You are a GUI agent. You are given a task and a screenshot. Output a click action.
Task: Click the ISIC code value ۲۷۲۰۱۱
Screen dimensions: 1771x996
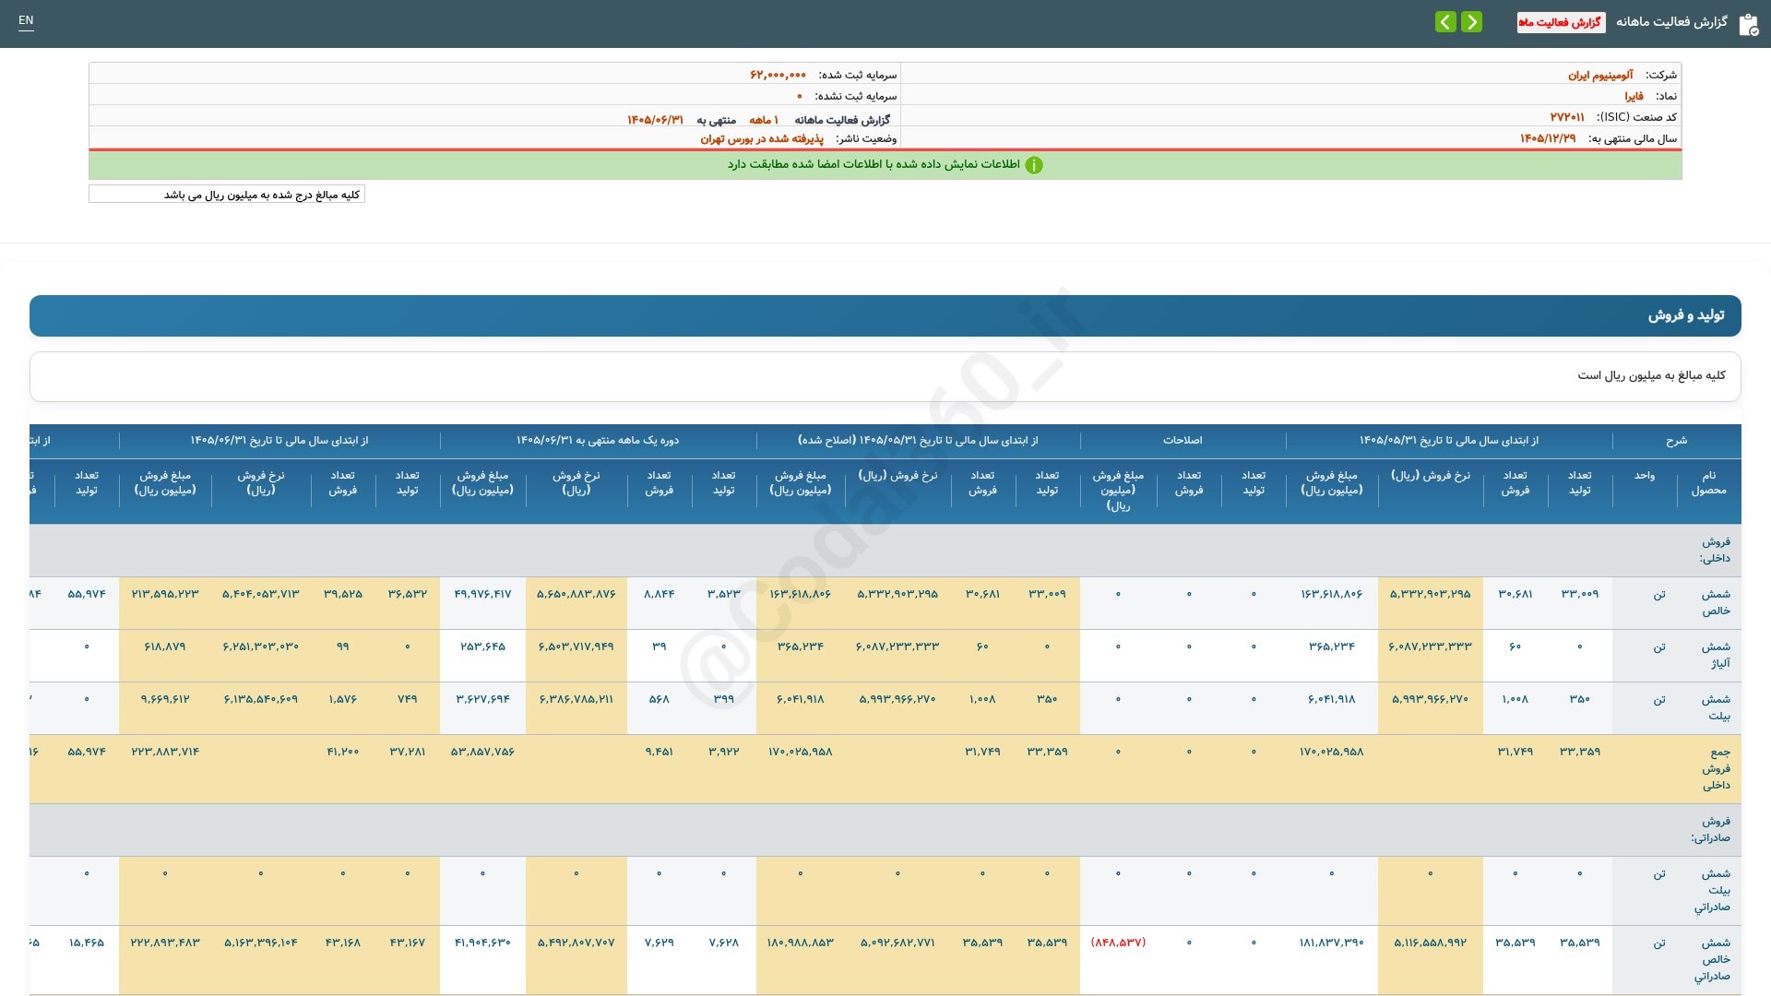(x=1567, y=117)
